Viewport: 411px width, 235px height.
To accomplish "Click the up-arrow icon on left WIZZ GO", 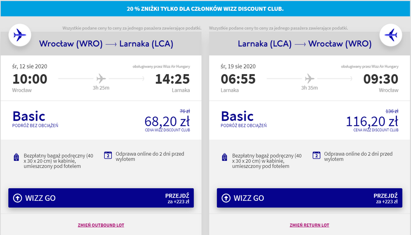I will (18, 198).
